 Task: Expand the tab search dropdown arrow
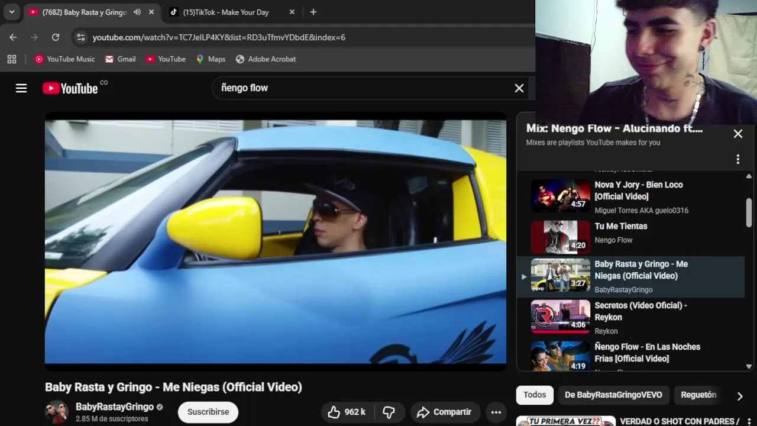11,12
